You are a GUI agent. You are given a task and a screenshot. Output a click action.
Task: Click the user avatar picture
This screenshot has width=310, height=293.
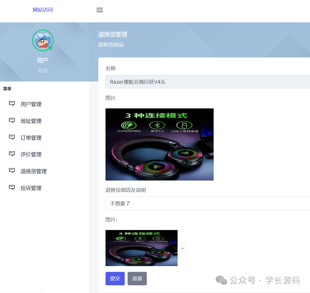click(43, 40)
